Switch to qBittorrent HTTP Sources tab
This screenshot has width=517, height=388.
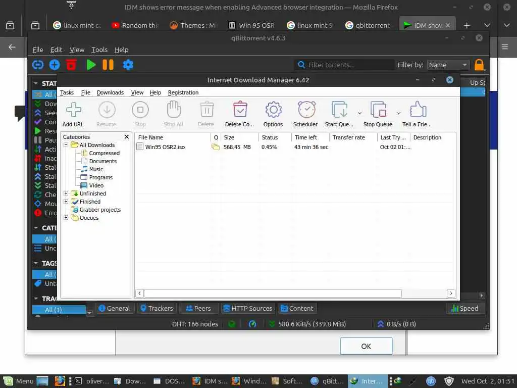(247, 308)
